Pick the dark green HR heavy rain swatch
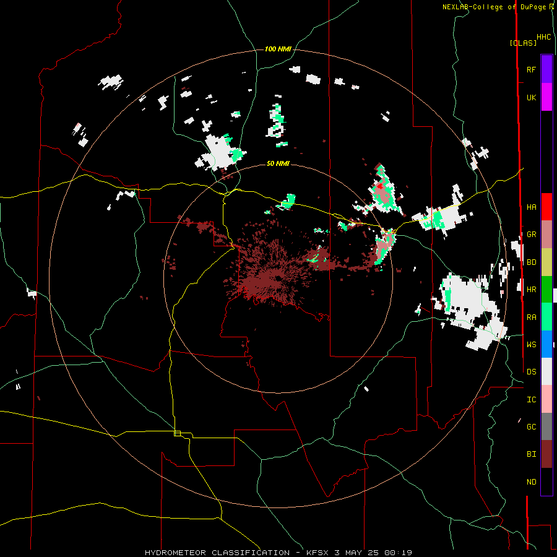 point(546,290)
